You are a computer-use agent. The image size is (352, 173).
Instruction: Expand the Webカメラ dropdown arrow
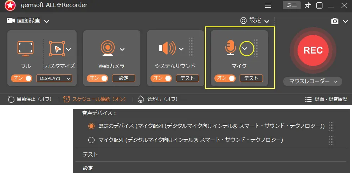(122, 49)
